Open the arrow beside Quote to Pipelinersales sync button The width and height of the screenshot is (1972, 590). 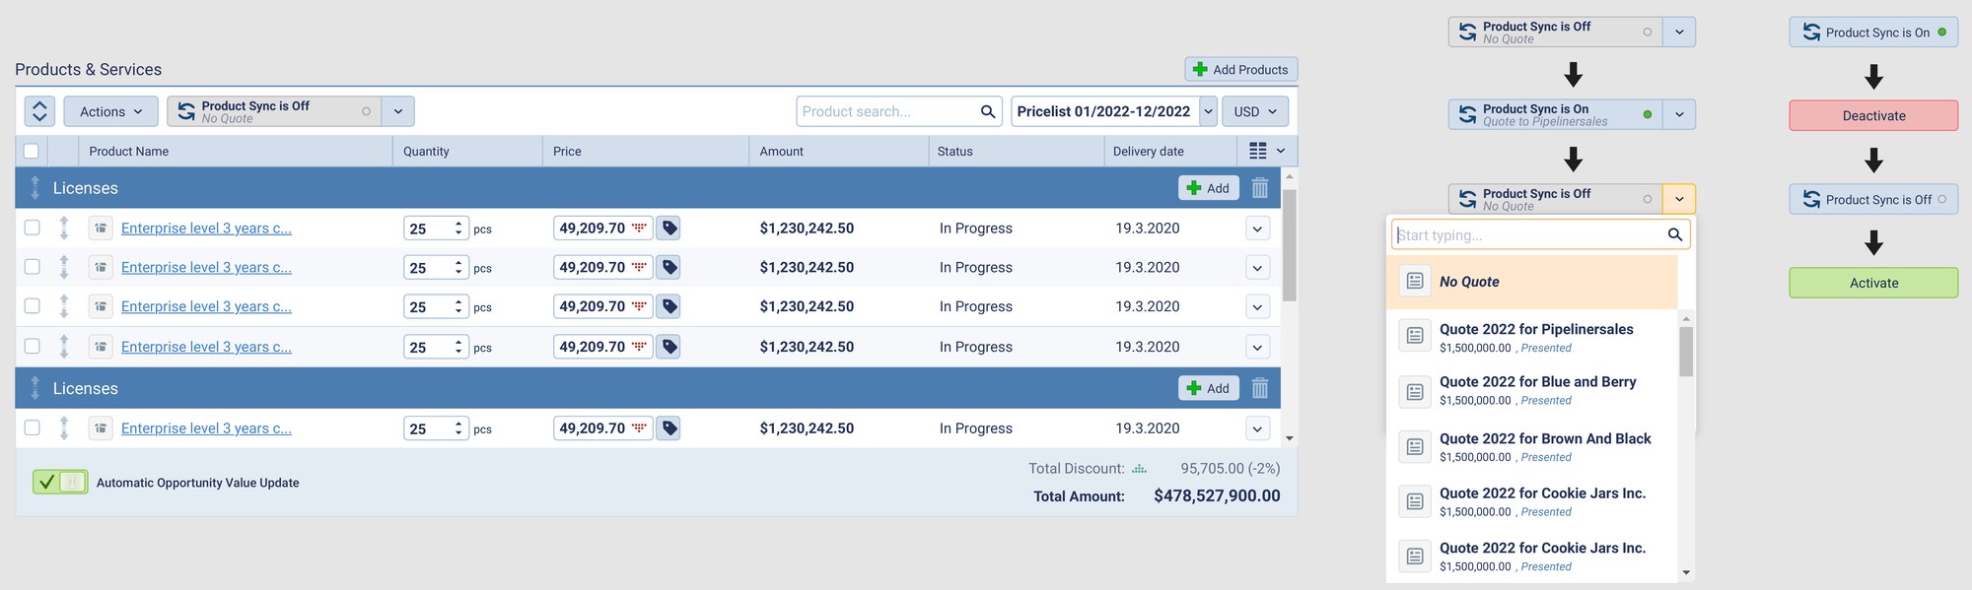1679,114
